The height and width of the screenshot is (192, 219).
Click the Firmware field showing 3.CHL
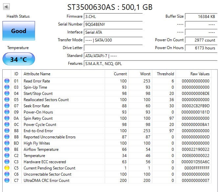(x=113, y=16)
